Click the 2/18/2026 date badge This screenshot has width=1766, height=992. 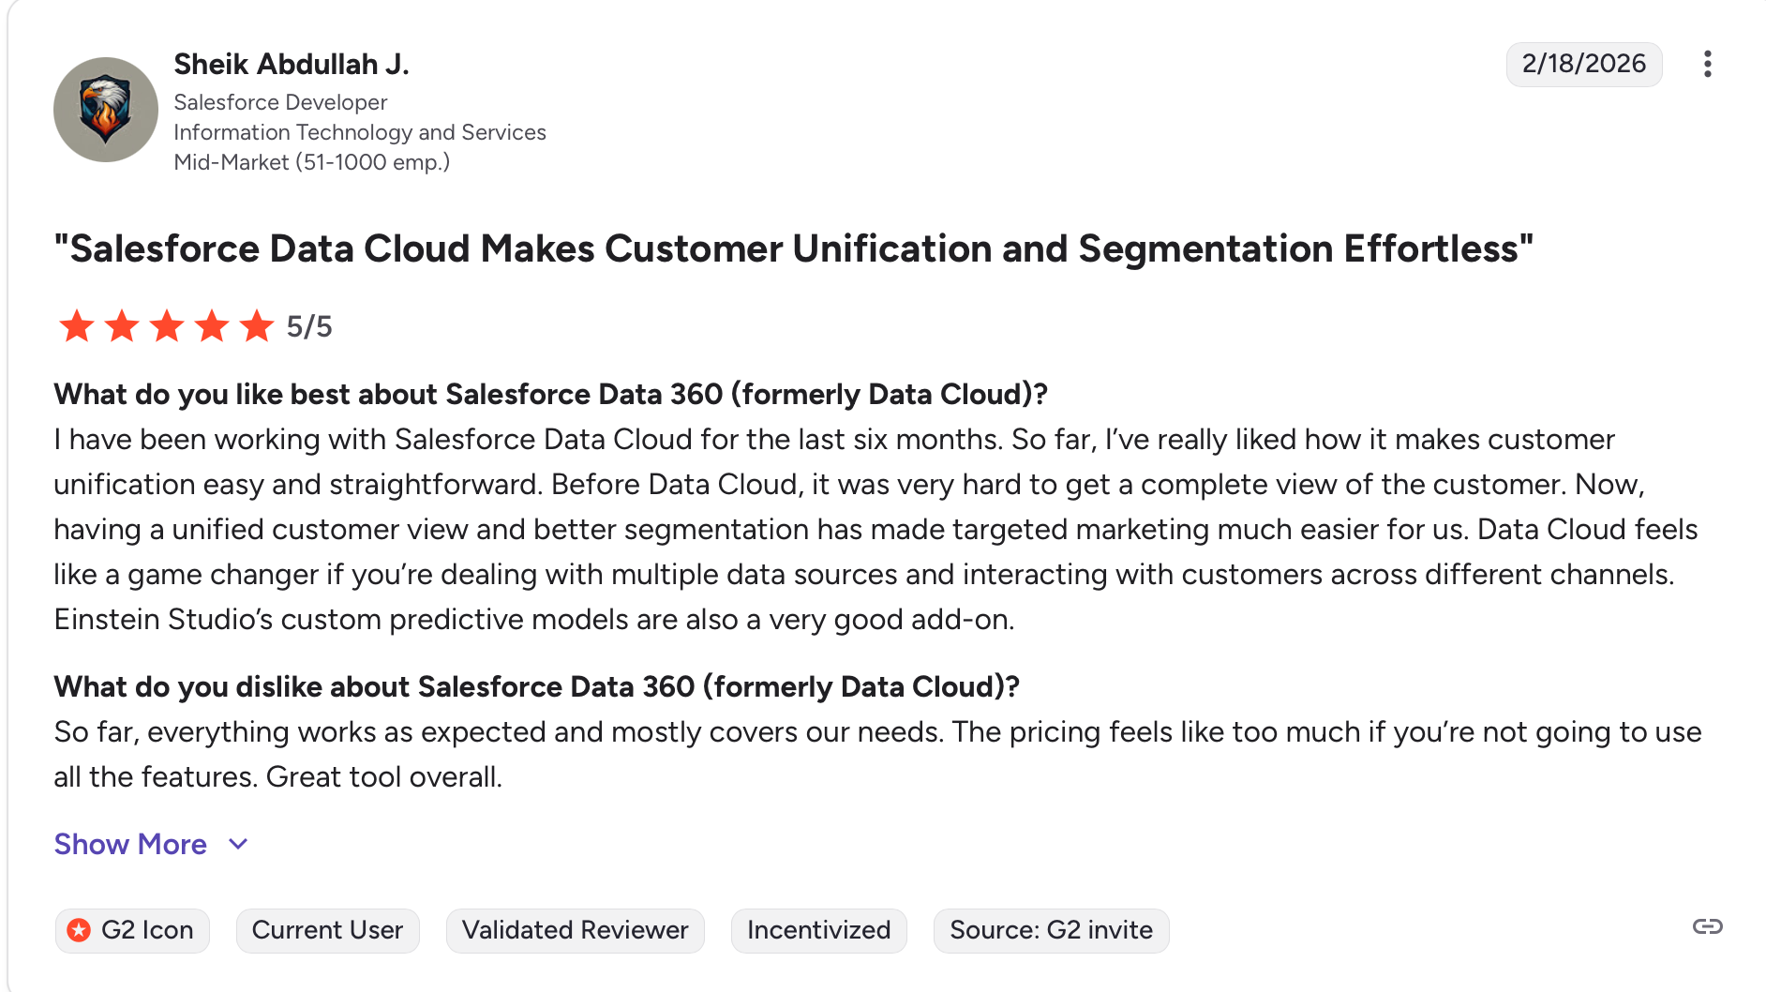pyautogui.click(x=1583, y=64)
